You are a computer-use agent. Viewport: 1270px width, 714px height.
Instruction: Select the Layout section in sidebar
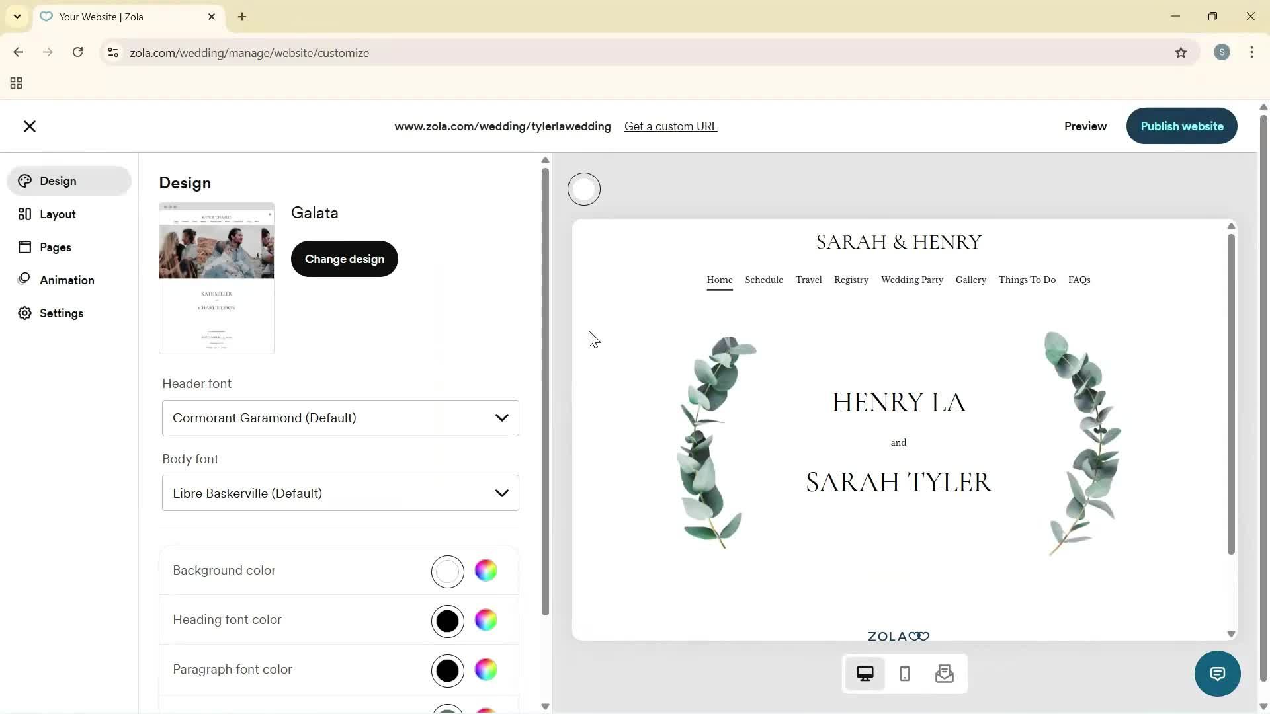[x=57, y=214]
